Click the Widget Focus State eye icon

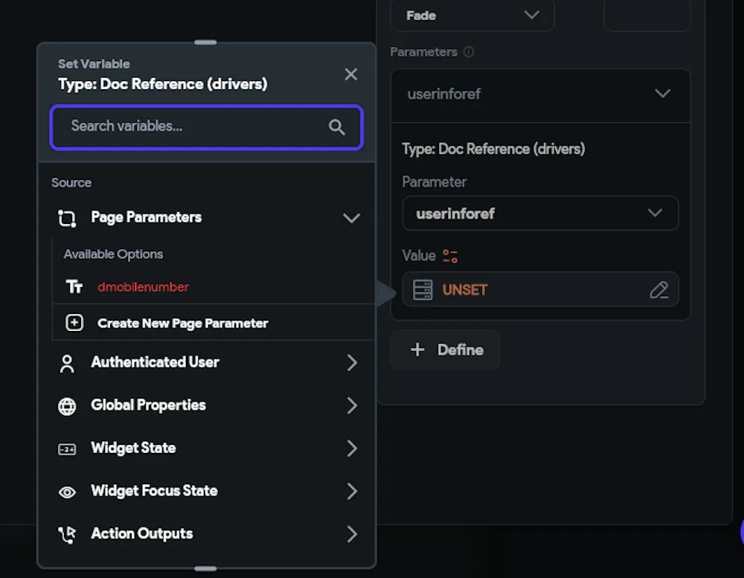point(67,492)
